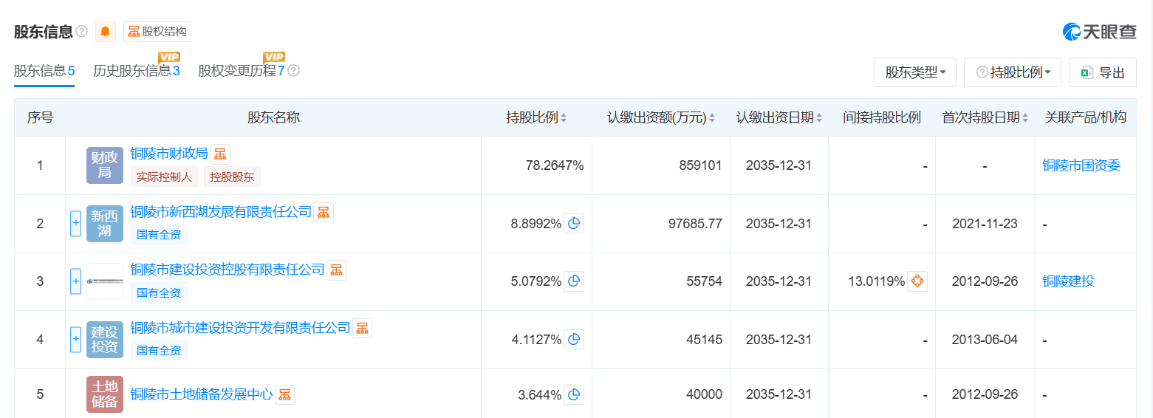Click help icon next to 股东信息 title
1153x418 pixels.
tap(81, 32)
